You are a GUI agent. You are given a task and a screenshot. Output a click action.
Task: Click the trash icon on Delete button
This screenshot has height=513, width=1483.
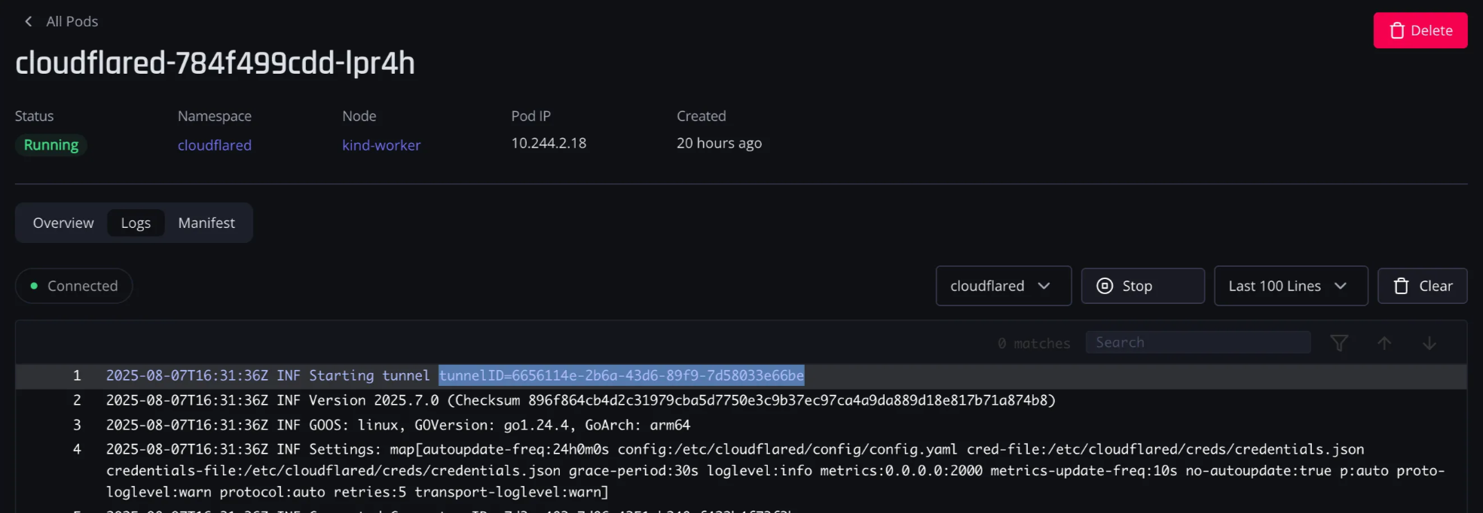coord(1397,31)
